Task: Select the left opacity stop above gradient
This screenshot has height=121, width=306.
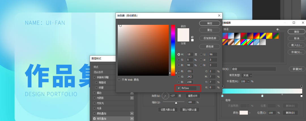Action: tap(222, 86)
